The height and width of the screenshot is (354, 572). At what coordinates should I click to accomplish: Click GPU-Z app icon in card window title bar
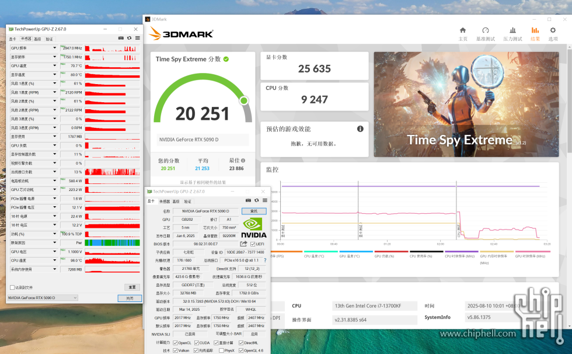(149, 192)
